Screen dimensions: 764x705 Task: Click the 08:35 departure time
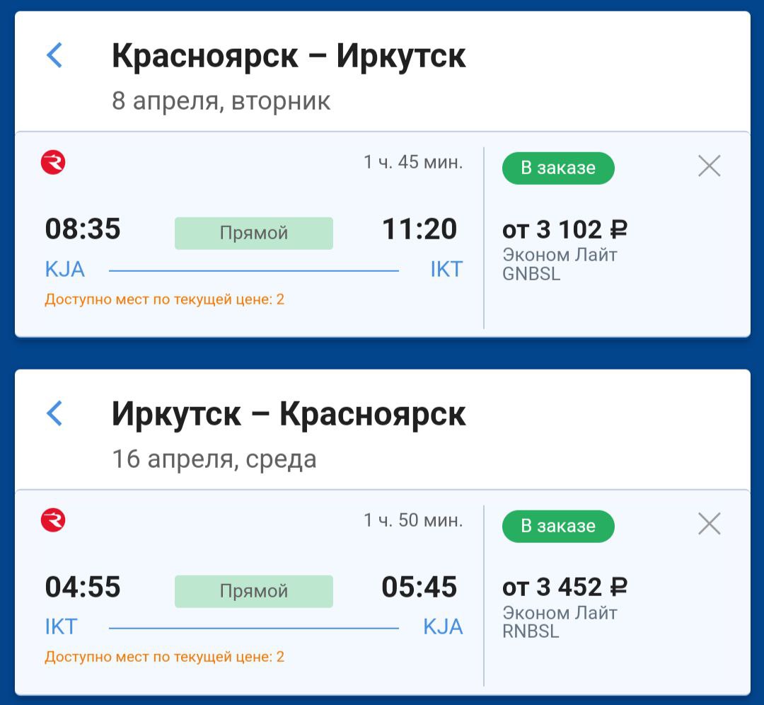pyautogui.click(x=83, y=229)
